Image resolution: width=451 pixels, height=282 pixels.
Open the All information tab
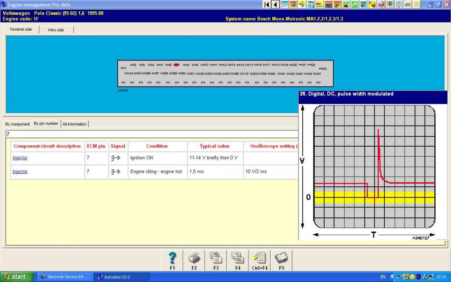pos(74,124)
